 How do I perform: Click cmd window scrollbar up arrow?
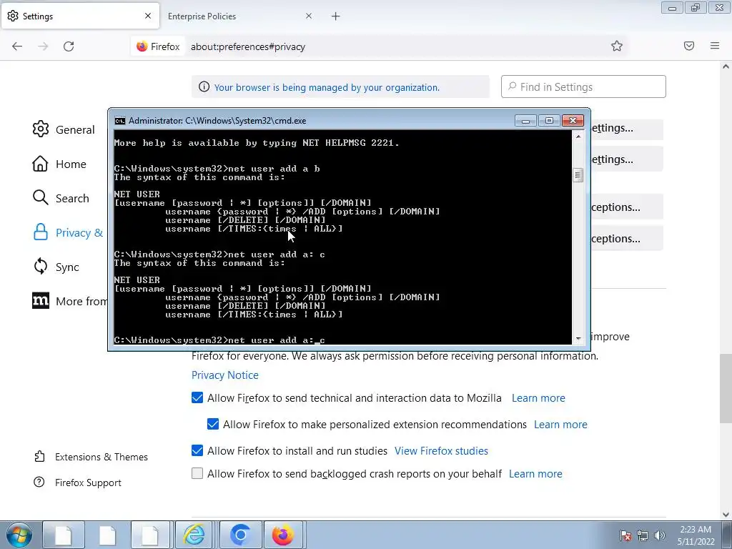(x=578, y=137)
